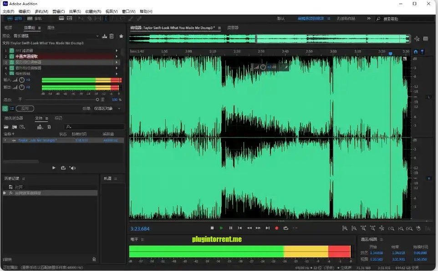Screen dimensions: 438x271
Task: Click the Files panel preview play button
Action: [54, 168]
